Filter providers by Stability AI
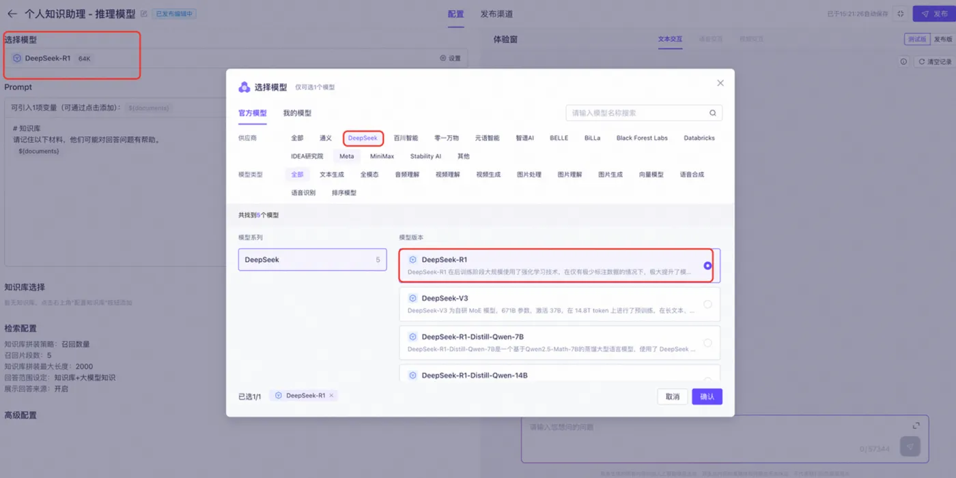956x478 pixels. (425, 156)
